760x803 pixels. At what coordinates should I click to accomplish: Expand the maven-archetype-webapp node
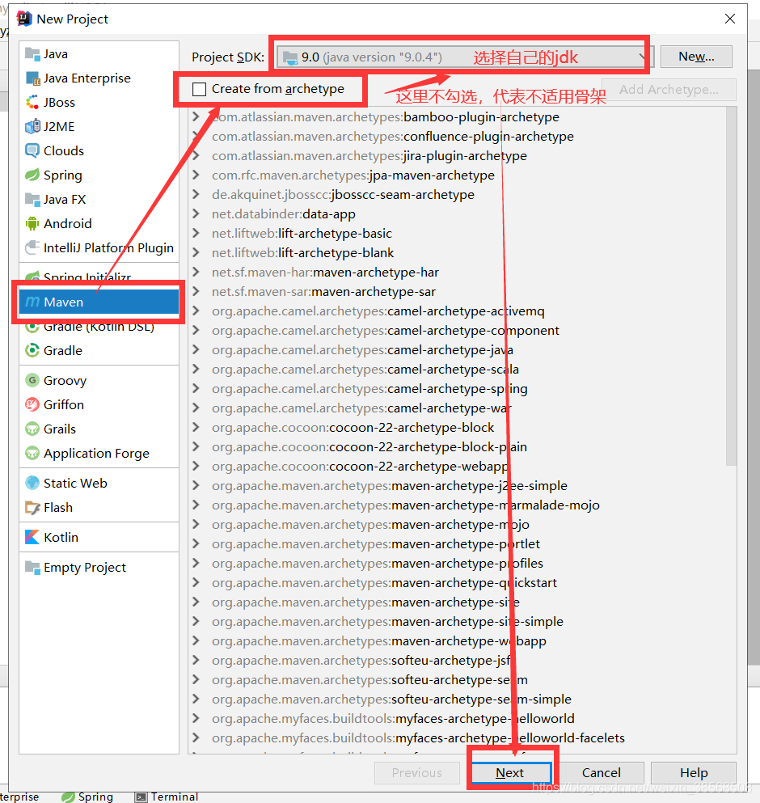point(196,641)
